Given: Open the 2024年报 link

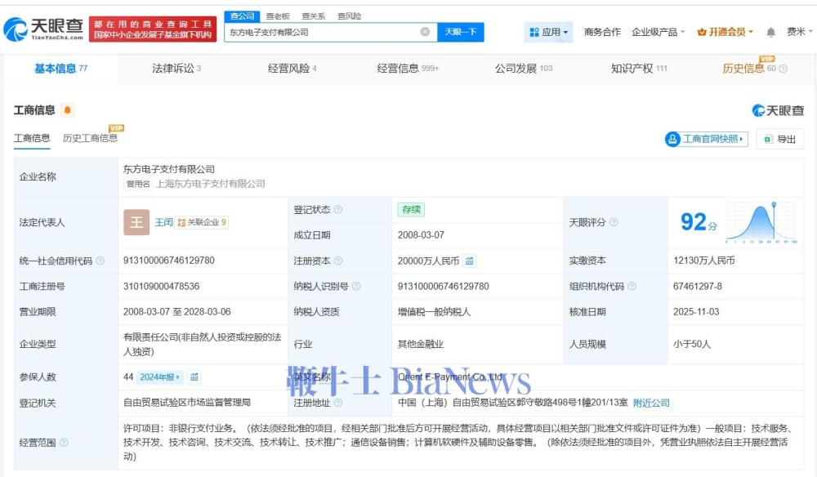Looking at the screenshot, I should (x=159, y=377).
